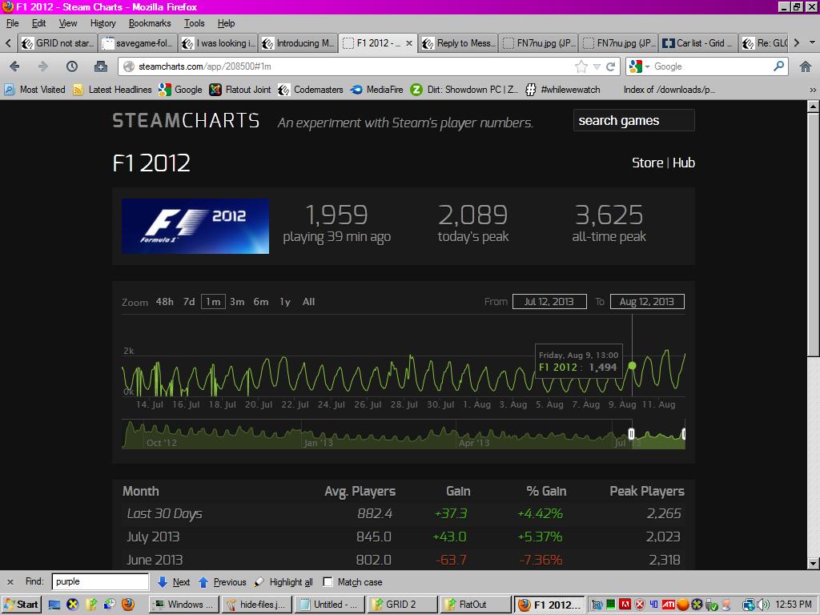Image resolution: width=820 pixels, height=615 pixels.
Task: Open the Most Visited bookmark folder
Action: click(x=35, y=90)
